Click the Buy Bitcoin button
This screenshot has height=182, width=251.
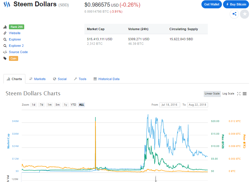236,4
